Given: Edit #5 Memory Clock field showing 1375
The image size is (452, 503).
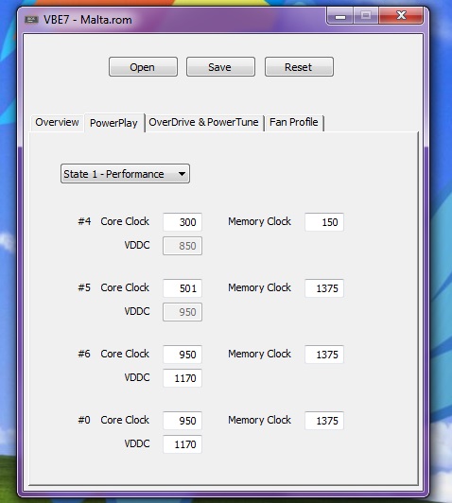Looking at the screenshot, I should click(x=324, y=288).
